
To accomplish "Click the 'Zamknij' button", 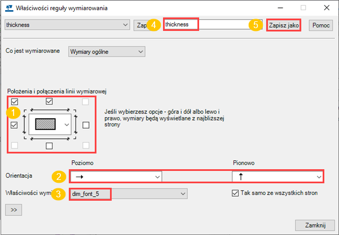I will 315,225.
